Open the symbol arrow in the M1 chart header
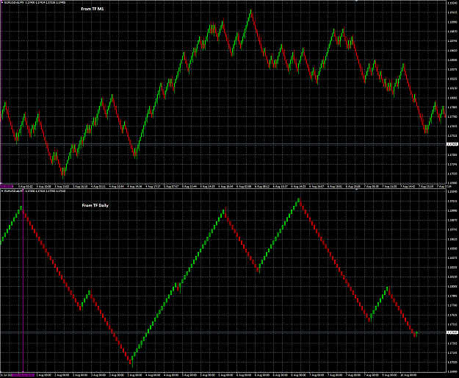The width and height of the screenshot is (459, 378). tap(2, 3)
